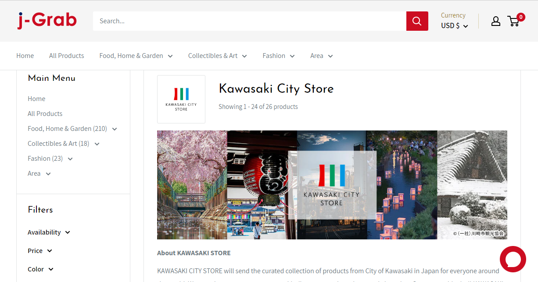Screen dimensions: 538x282
Task: View the shopping cart icon
Action: pos(513,21)
